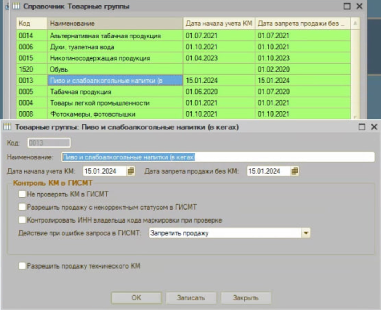Click the Справочник Товарные группы window icon

(16, 6)
